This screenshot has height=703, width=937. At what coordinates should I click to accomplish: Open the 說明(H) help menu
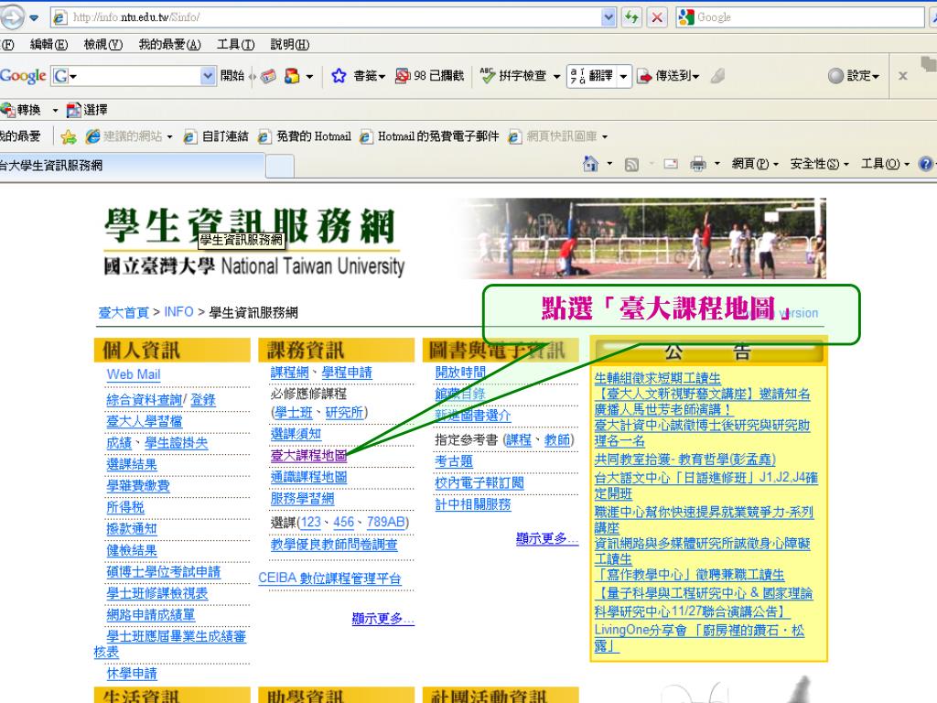click(x=290, y=44)
